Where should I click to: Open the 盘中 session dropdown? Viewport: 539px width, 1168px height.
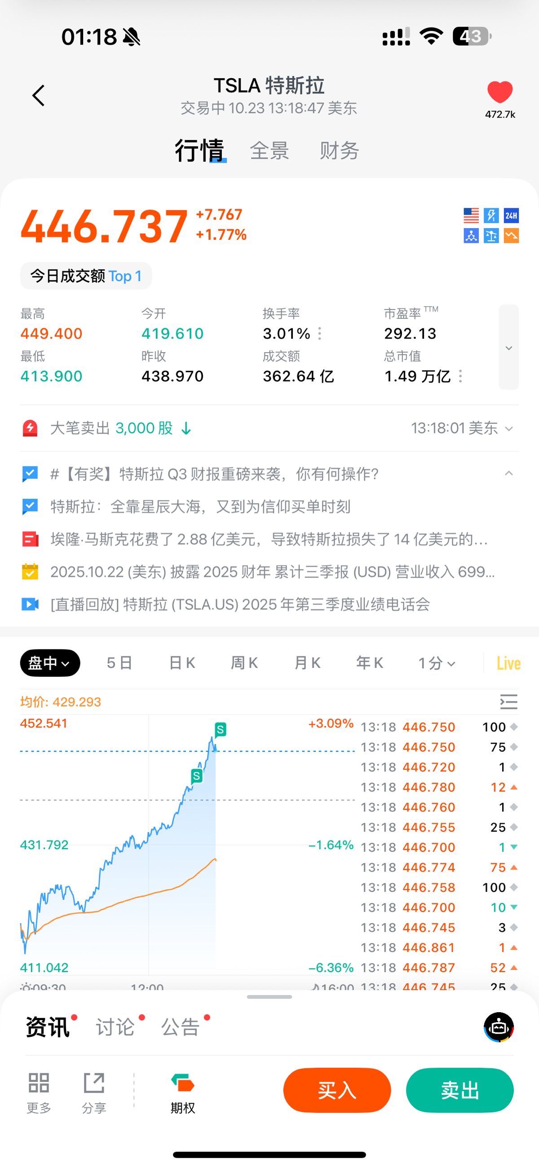pyautogui.click(x=50, y=663)
